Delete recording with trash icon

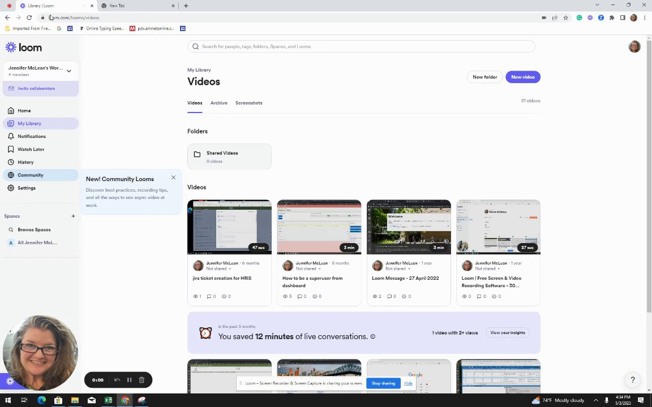point(141,380)
